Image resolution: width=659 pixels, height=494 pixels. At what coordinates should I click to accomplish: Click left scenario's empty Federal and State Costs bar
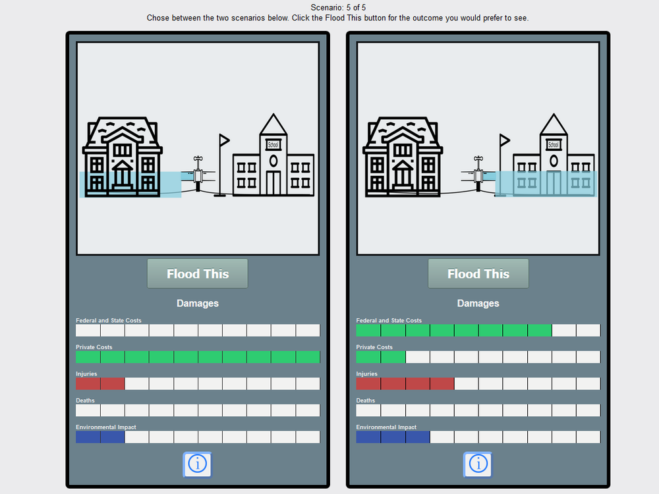tap(198, 331)
